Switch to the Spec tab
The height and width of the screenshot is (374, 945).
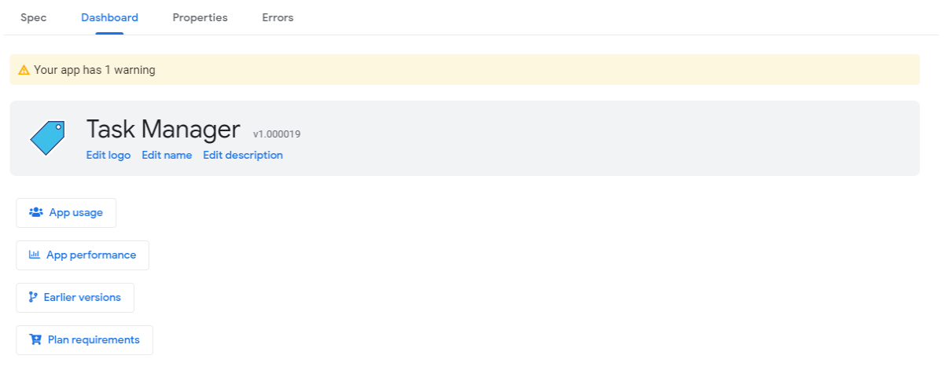point(33,17)
